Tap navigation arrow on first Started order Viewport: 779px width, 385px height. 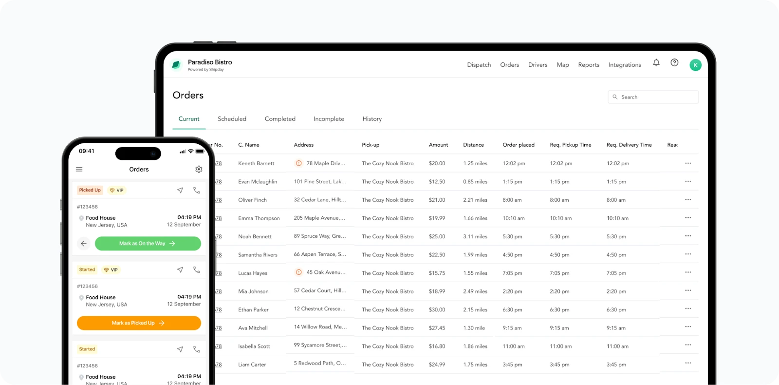(180, 269)
